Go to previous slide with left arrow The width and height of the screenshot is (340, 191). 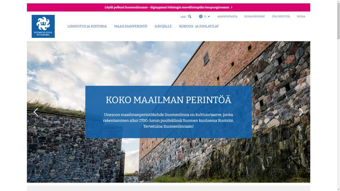click(36, 112)
